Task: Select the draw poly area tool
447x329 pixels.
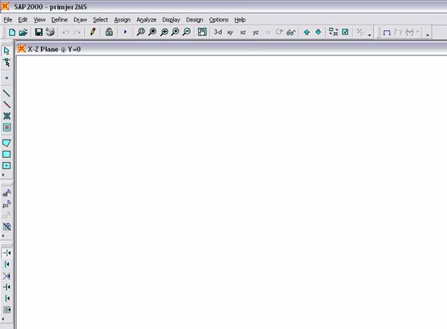Action: pos(6,143)
